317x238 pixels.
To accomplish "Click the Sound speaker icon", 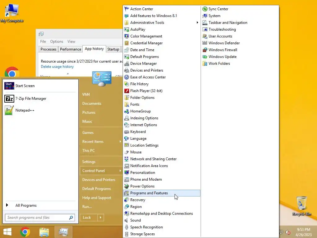I will pos(126,220).
